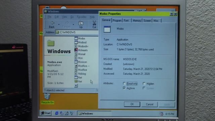Launch Internet Explorer from quick launch

point(56,113)
